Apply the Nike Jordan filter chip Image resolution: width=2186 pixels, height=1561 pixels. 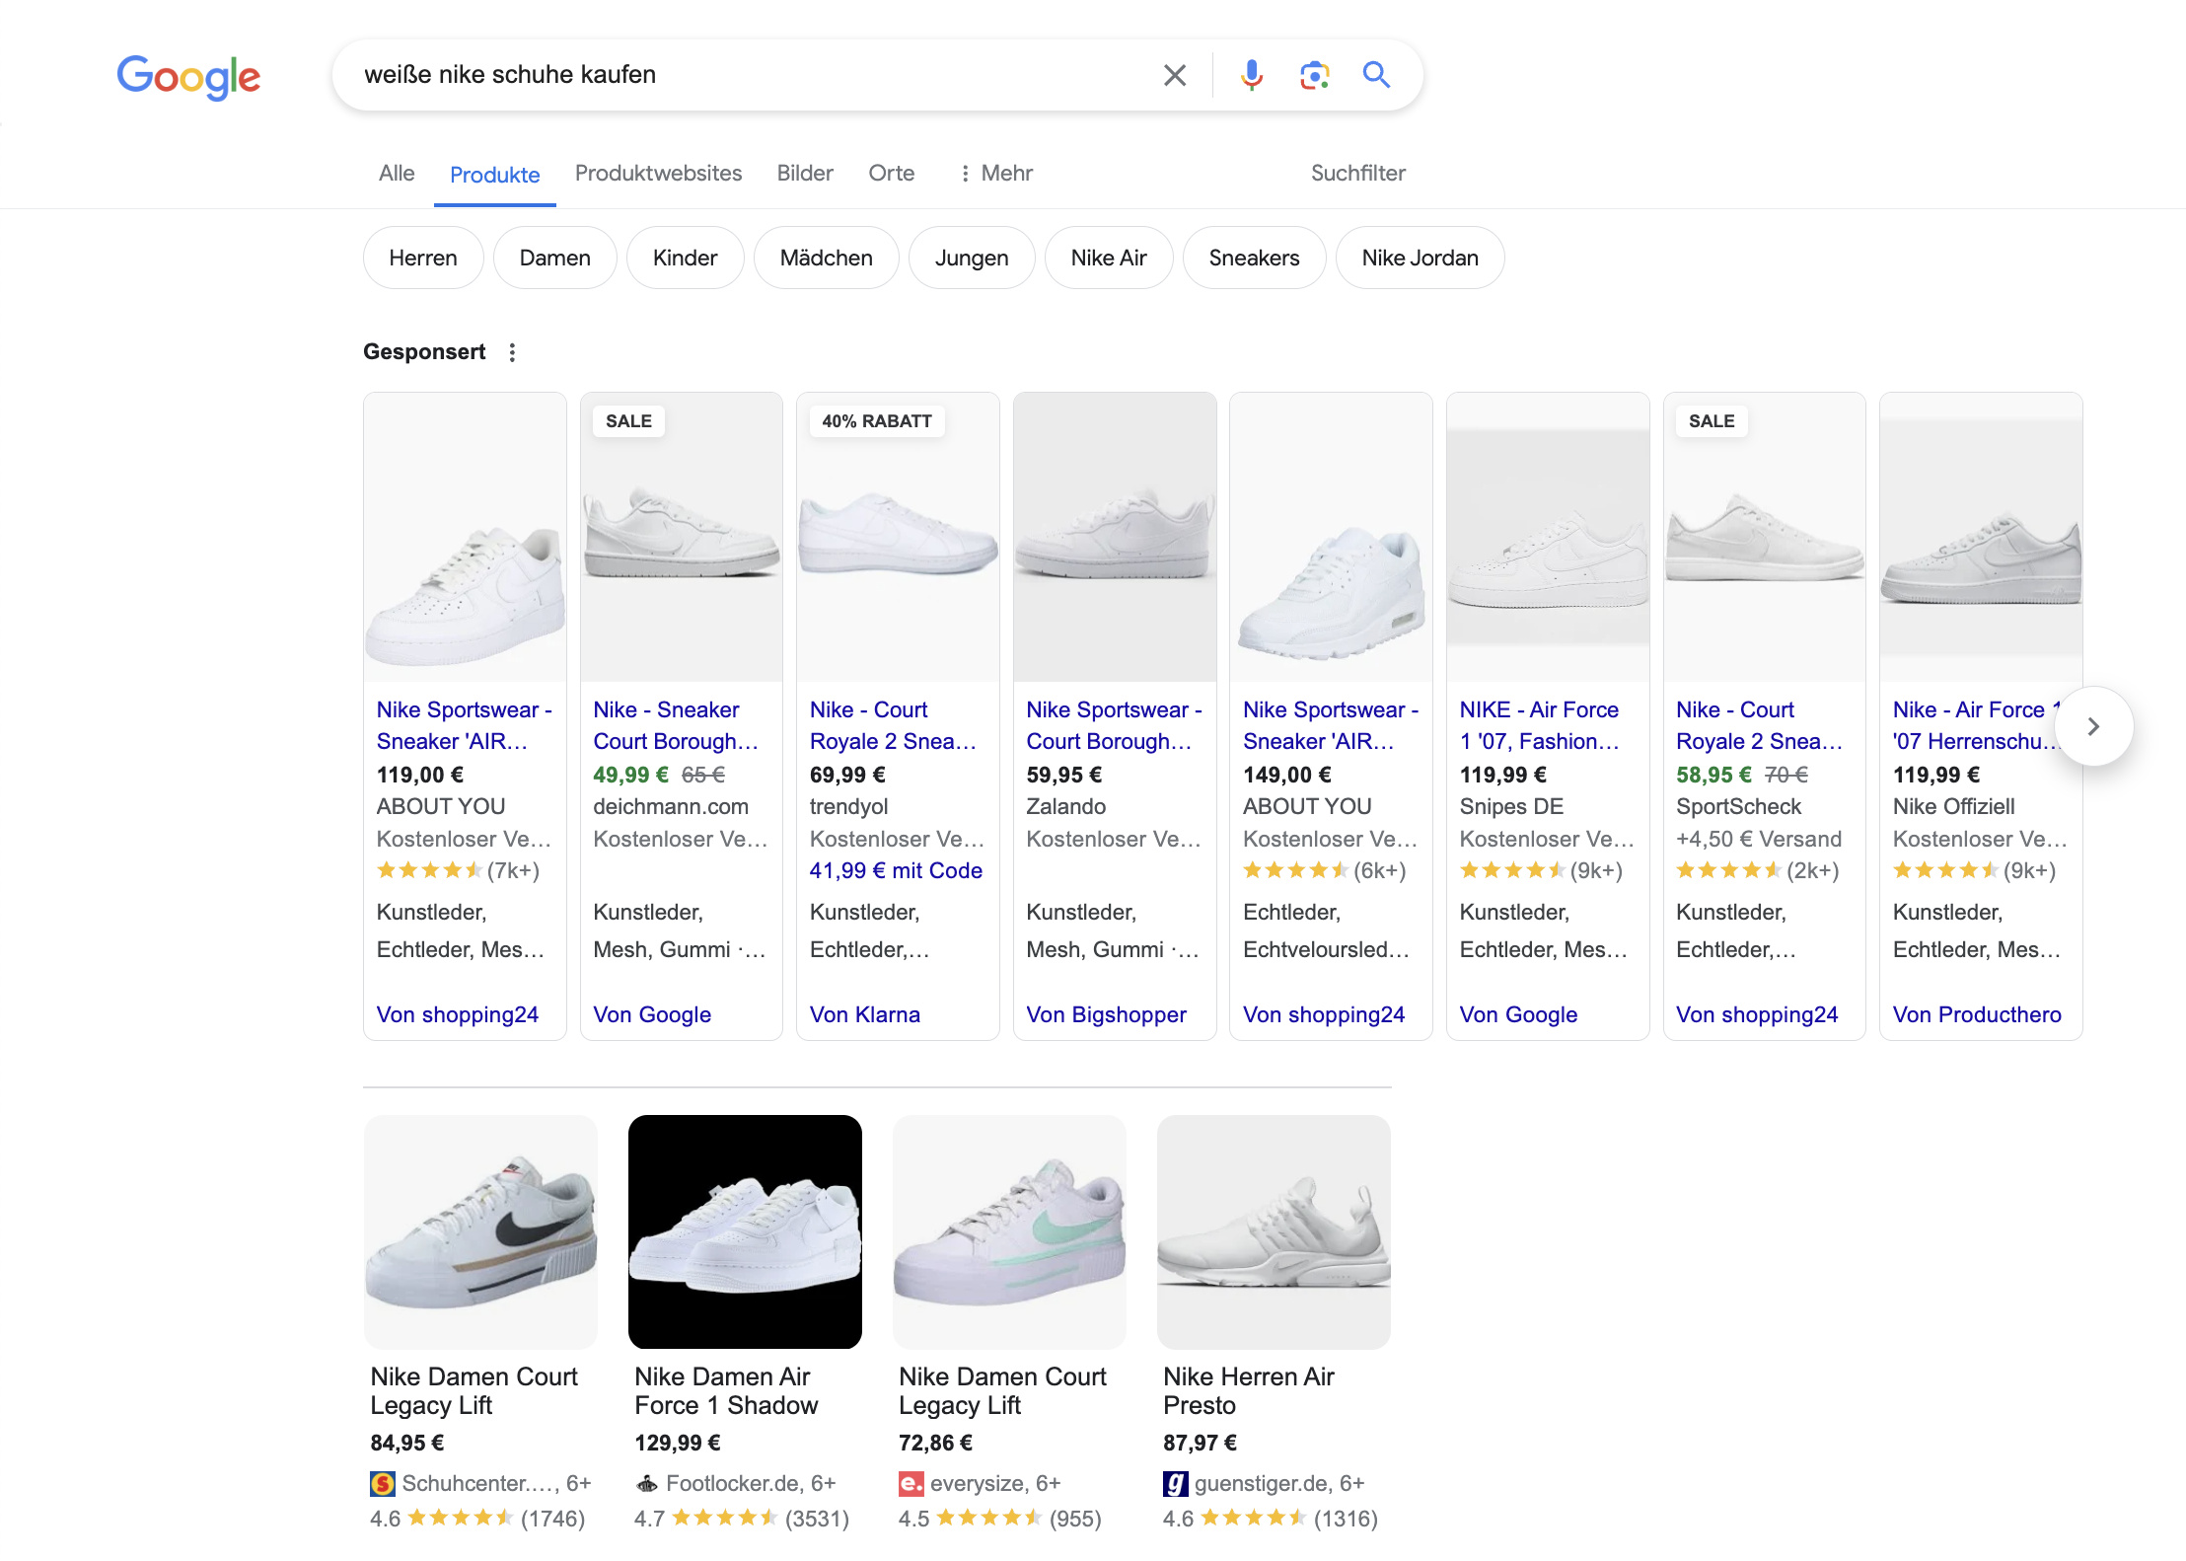[1420, 258]
